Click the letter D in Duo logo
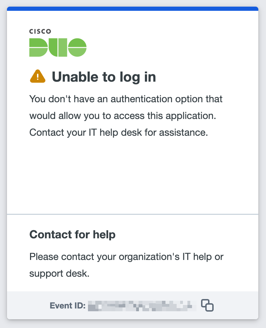266x328 pixels. (x=38, y=47)
